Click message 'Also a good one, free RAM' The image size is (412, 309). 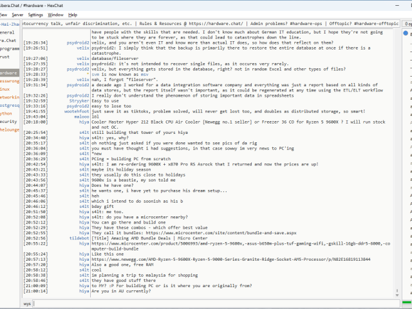tap(122, 265)
